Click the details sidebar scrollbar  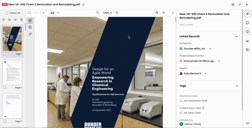pyautogui.click(x=242, y=60)
